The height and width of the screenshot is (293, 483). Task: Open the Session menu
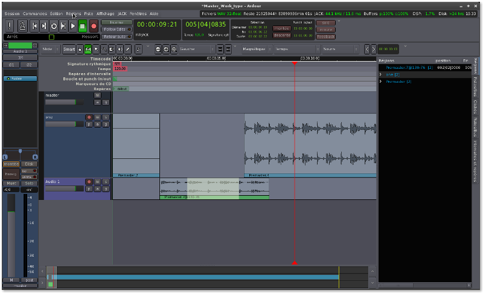click(11, 13)
